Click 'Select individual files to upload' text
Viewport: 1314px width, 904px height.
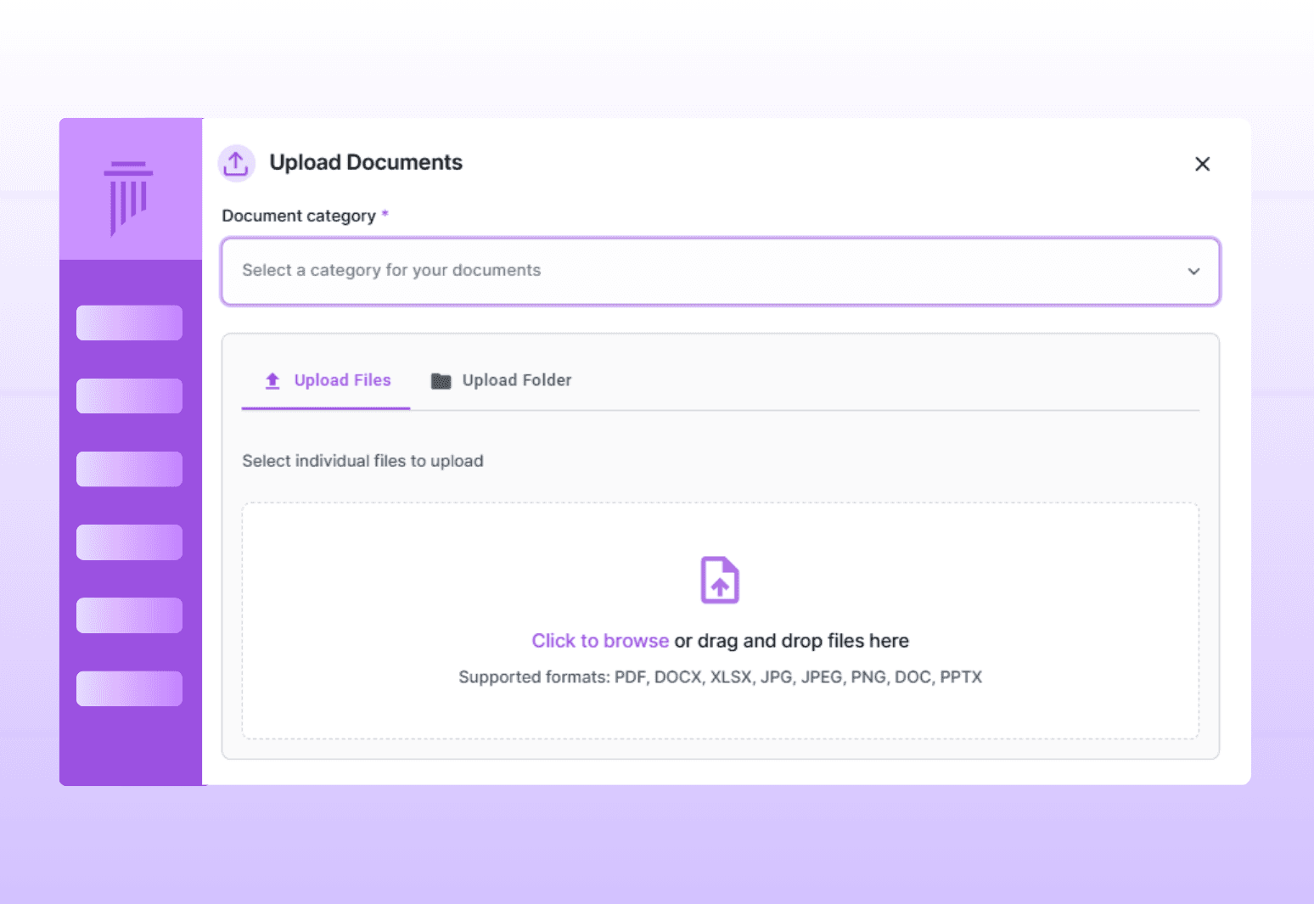(x=362, y=461)
